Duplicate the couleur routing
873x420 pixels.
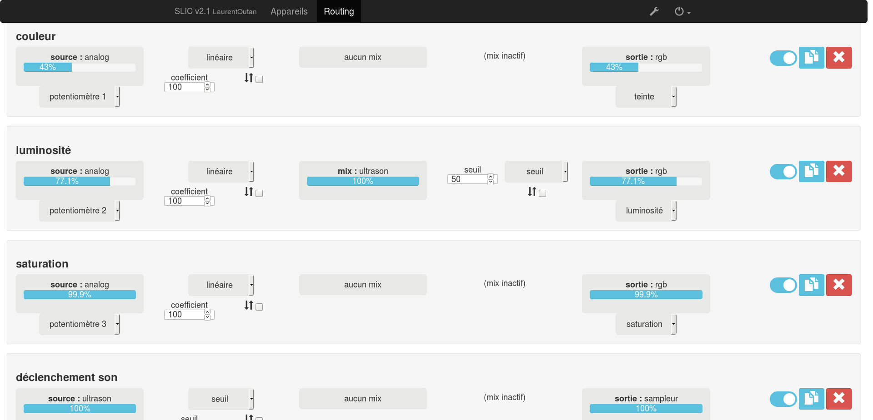812,58
